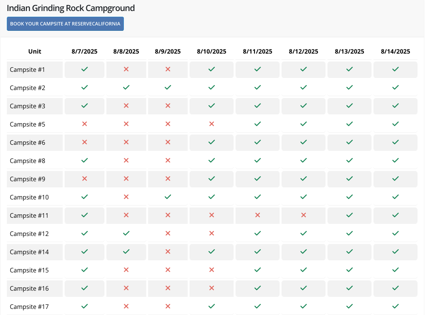Select the Campsite #9 row label

(28, 179)
